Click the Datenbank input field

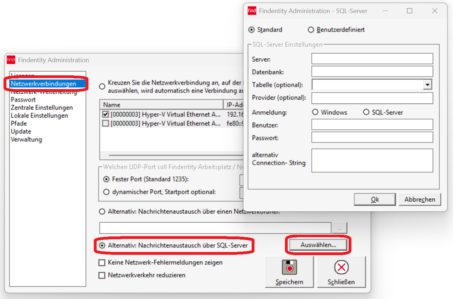(372, 71)
